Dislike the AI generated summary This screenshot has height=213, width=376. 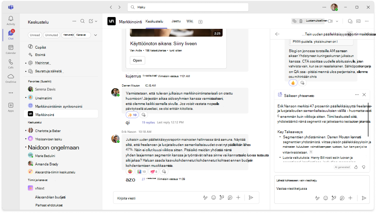(x=363, y=167)
